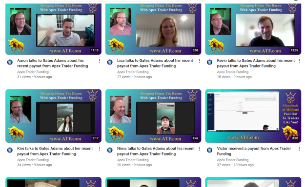The image size is (305, 187).
Task: Open the partially visible thumbnail below Victor's video
Action: [253, 182]
